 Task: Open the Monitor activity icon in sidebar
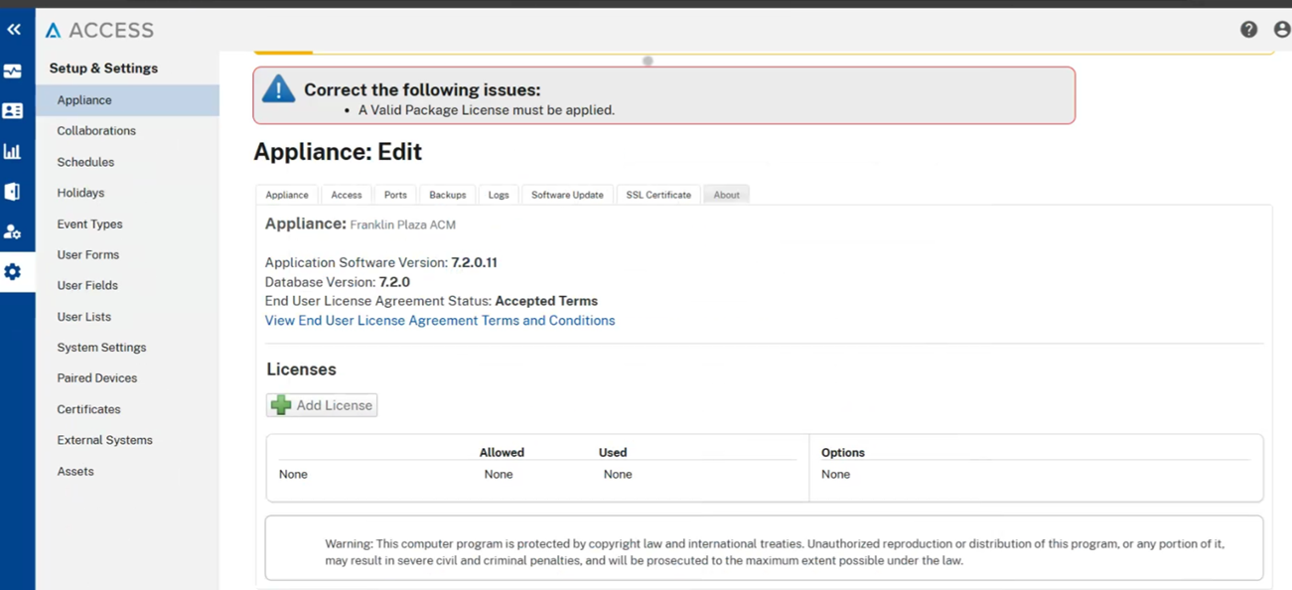point(13,72)
